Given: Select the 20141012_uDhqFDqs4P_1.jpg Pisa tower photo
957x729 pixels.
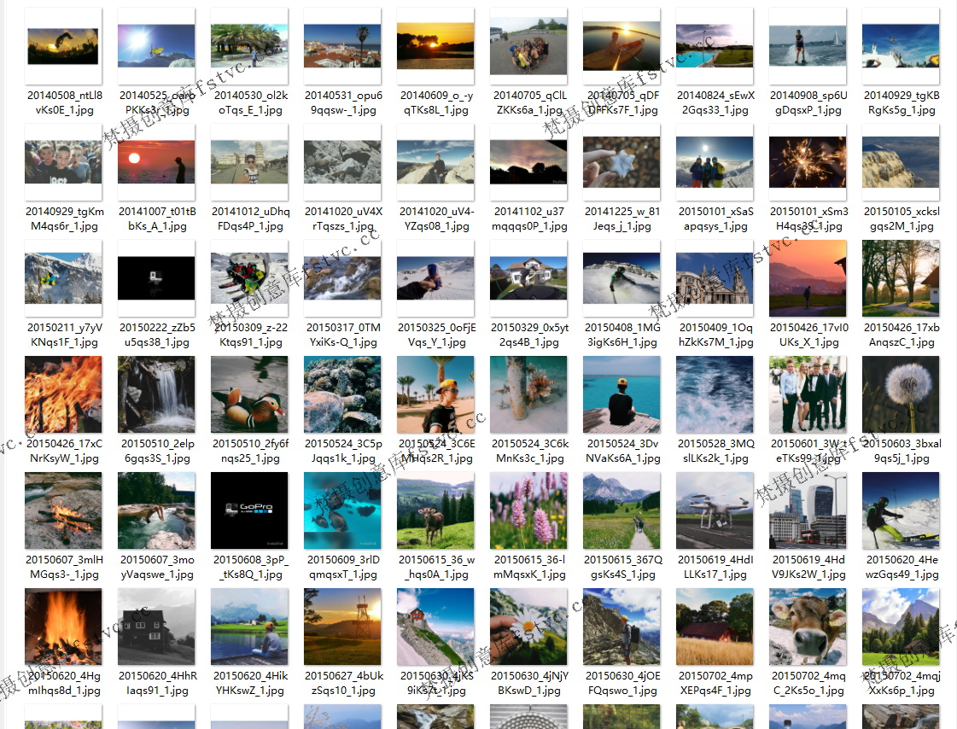Looking at the screenshot, I should pyautogui.click(x=249, y=162).
